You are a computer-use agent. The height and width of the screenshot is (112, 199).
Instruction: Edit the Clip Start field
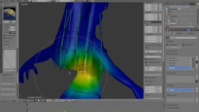tap(153, 68)
